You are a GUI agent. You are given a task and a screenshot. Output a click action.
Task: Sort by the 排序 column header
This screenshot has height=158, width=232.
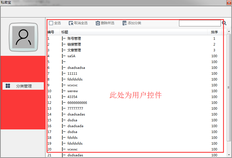pyautogui.click(x=214, y=32)
